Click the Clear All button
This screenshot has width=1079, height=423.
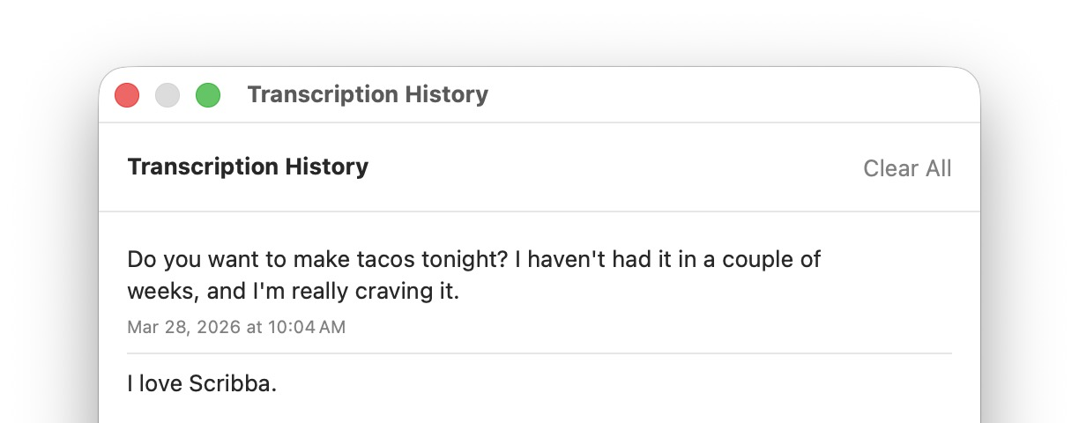pyautogui.click(x=907, y=168)
